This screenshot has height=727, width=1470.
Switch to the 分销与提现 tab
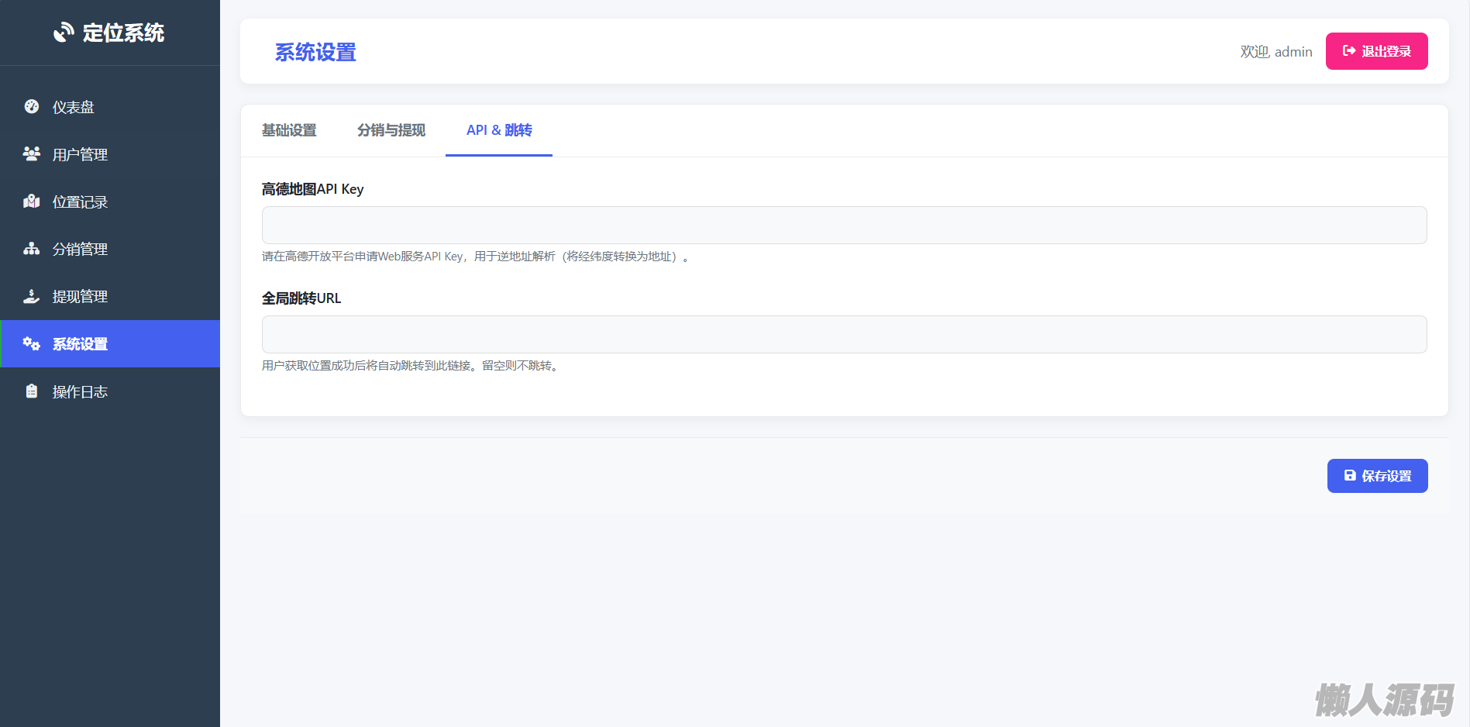391,130
